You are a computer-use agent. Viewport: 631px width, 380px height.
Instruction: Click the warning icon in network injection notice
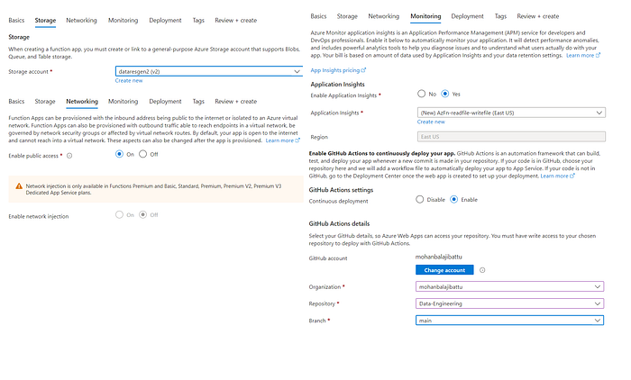coord(19,186)
